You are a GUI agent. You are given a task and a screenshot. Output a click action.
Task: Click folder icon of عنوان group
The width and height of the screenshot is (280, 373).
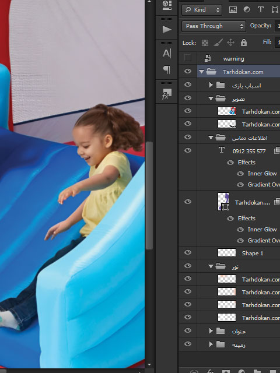click(x=220, y=330)
